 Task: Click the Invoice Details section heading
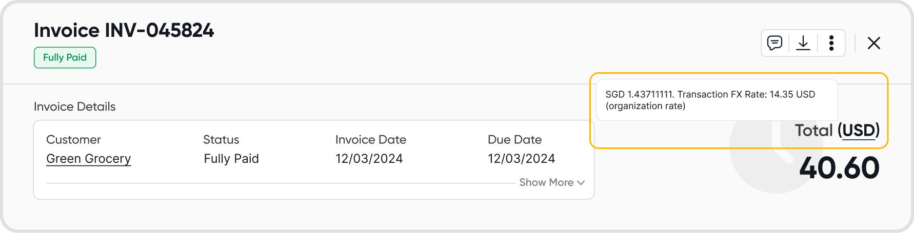[x=74, y=107]
